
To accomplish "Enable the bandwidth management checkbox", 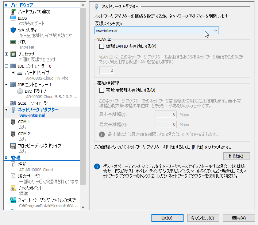I will [x=102, y=90].
